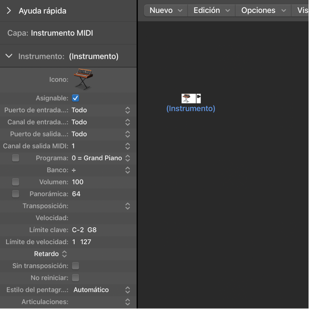Open the Opciones menu

pyautogui.click(x=263, y=11)
